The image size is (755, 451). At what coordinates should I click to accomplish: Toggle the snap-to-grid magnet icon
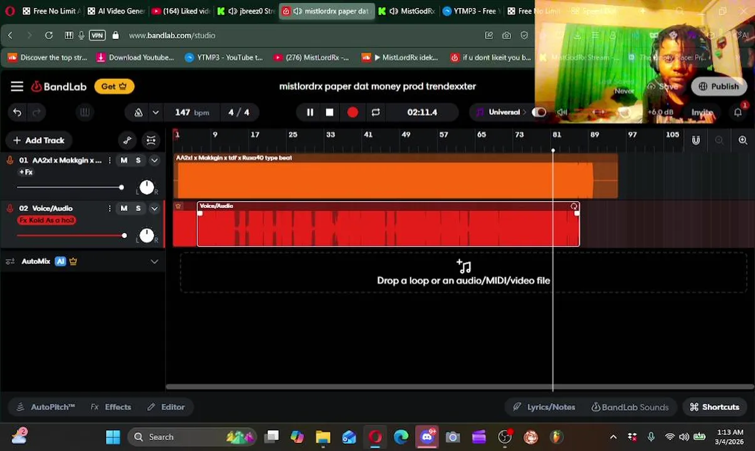click(x=695, y=140)
